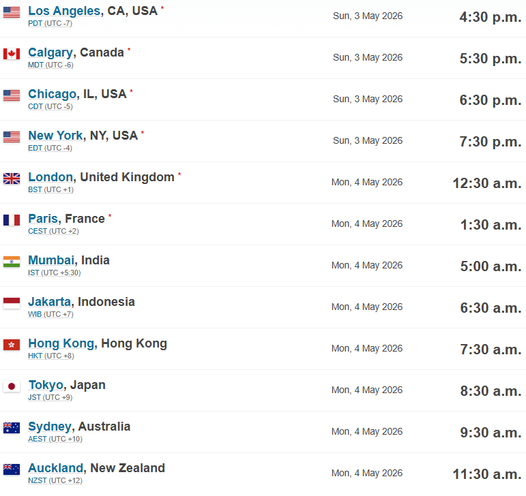Screen dimensions: 526x496
Task: Open the Los Angeles city link
Action: 64,11
